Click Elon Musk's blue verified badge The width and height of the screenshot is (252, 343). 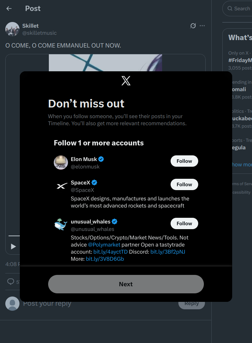tap(101, 159)
